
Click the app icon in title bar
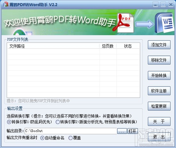click(6, 4)
